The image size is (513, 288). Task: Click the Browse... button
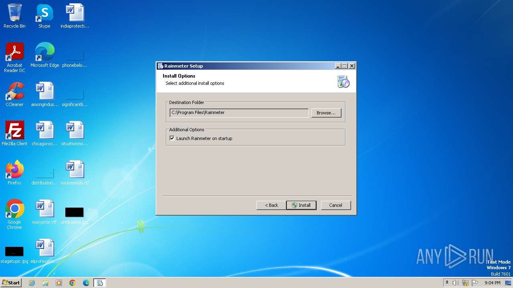tap(326, 113)
